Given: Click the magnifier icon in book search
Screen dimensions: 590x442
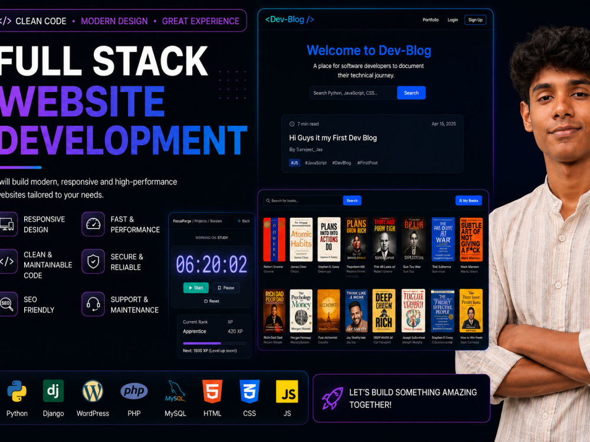Looking at the screenshot, I should pos(268,201).
